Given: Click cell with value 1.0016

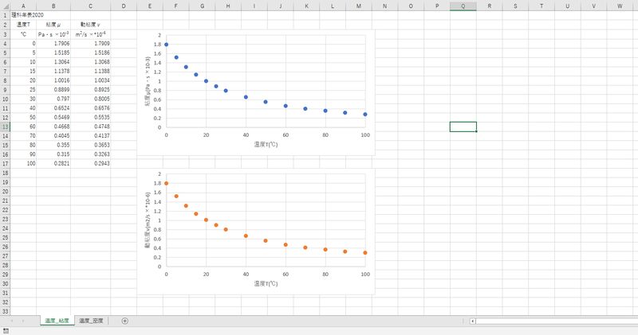Looking at the screenshot, I should click(53, 80).
